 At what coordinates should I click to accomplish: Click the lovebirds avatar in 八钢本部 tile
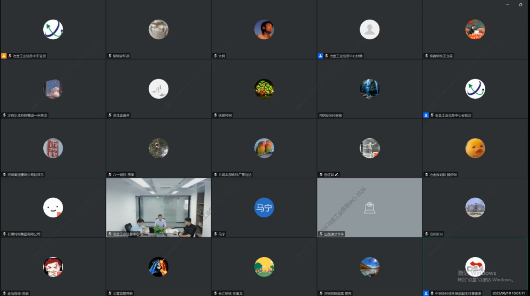click(264, 148)
